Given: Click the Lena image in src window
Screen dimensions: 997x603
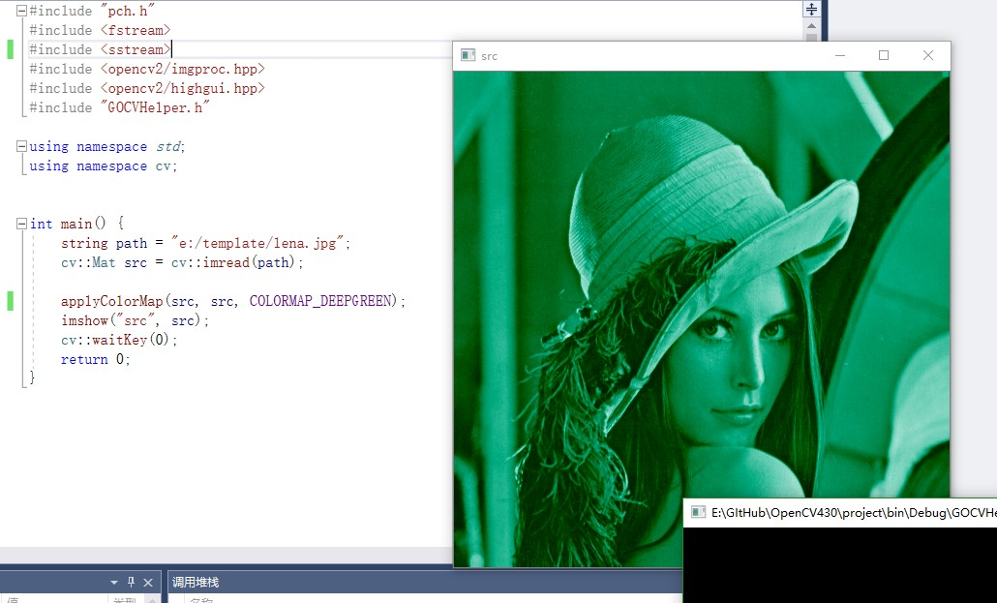Looking at the screenshot, I should (x=702, y=318).
